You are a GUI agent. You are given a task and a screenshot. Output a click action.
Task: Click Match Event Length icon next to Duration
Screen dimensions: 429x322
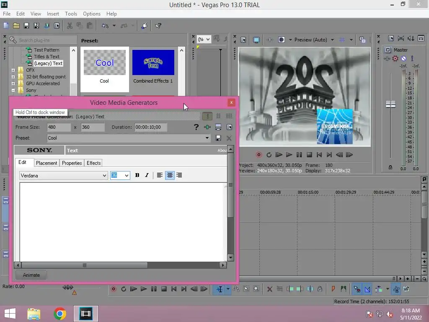[x=218, y=127]
